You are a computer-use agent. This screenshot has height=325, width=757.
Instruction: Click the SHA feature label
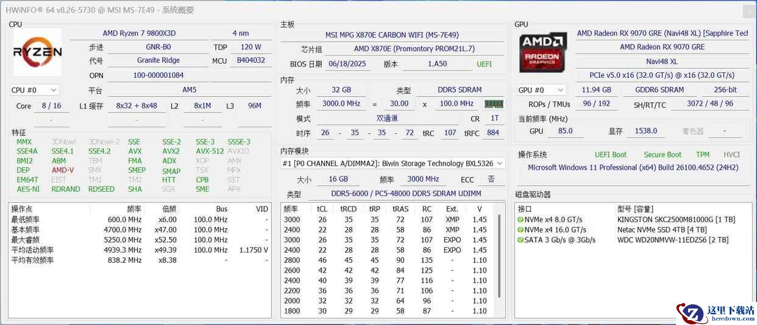[135, 189]
